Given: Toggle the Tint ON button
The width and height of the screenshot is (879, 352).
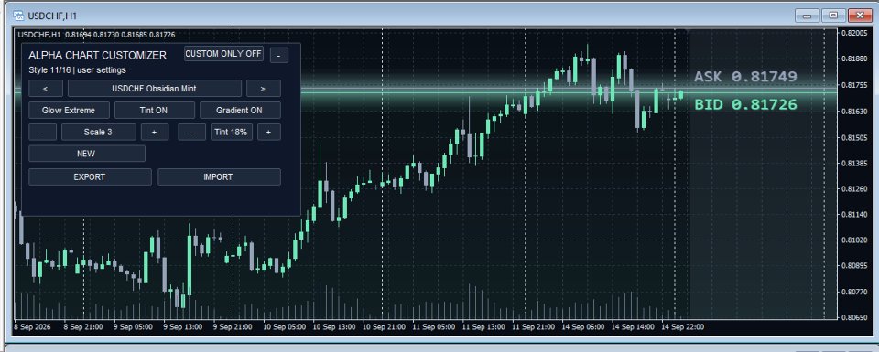Looking at the screenshot, I should pyautogui.click(x=154, y=111).
